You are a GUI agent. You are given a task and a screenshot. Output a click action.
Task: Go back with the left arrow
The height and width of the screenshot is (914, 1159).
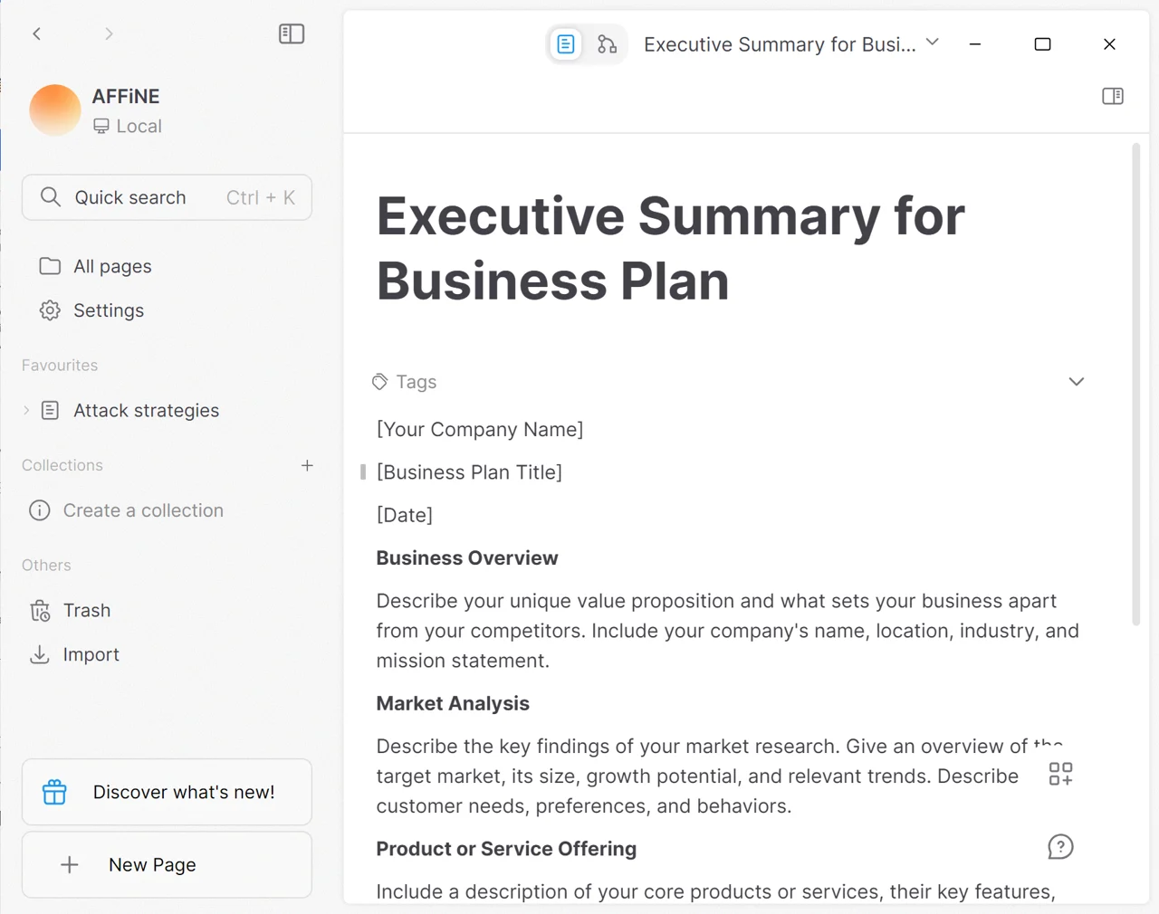point(37,33)
